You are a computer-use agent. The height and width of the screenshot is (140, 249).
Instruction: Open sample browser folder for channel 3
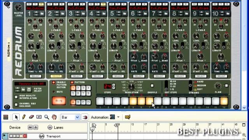coord(83,14)
